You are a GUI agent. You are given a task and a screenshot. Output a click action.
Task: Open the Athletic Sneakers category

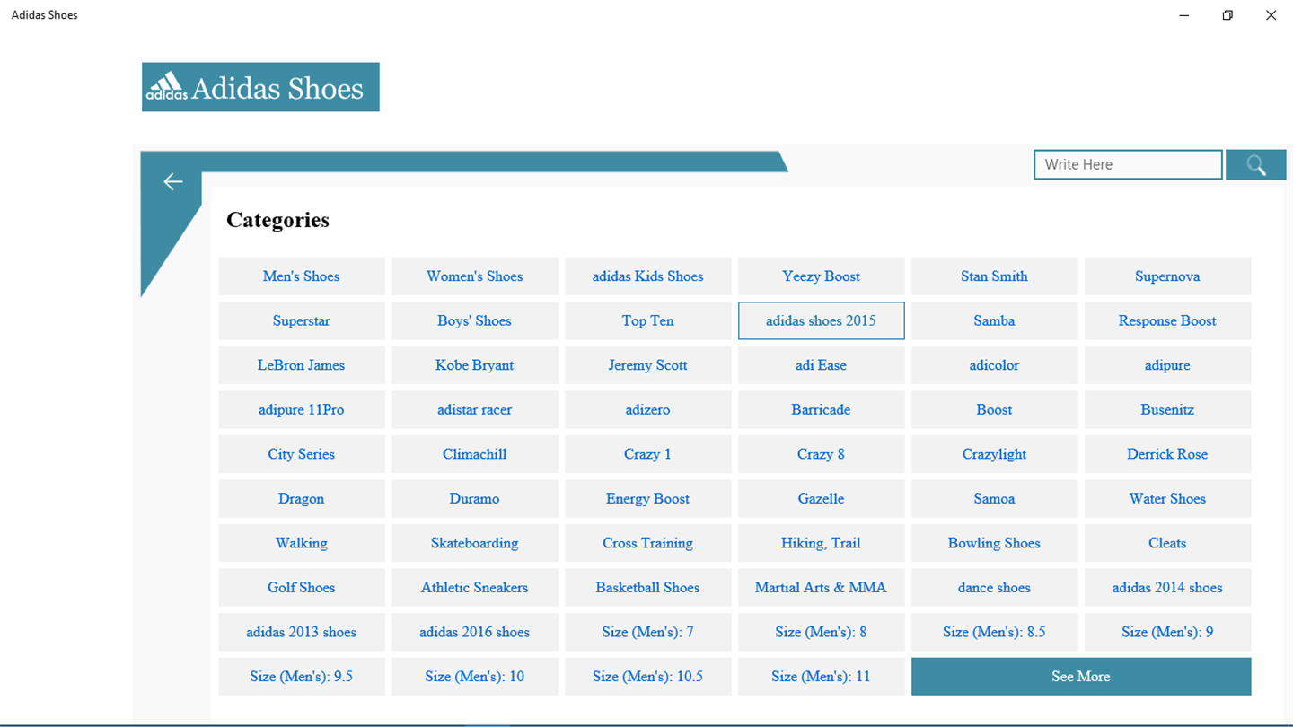click(x=475, y=587)
